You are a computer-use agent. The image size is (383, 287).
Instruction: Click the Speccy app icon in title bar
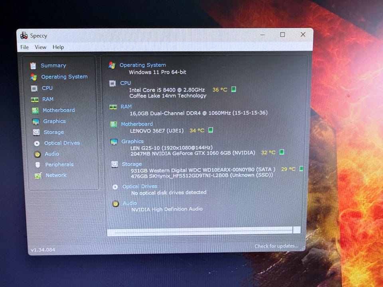[x=24, y=35]
